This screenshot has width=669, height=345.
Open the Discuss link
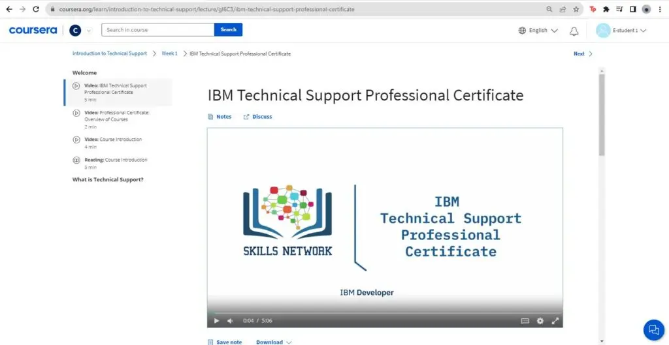[x=257, y=117]
